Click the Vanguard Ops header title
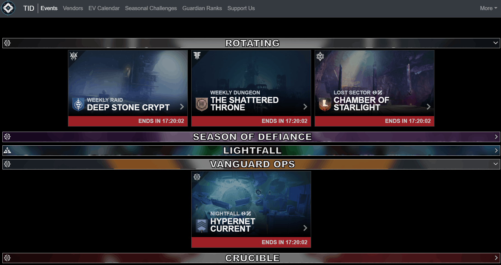Image resolution: width=501 pixels, height=265 pixels. [252, 164]
